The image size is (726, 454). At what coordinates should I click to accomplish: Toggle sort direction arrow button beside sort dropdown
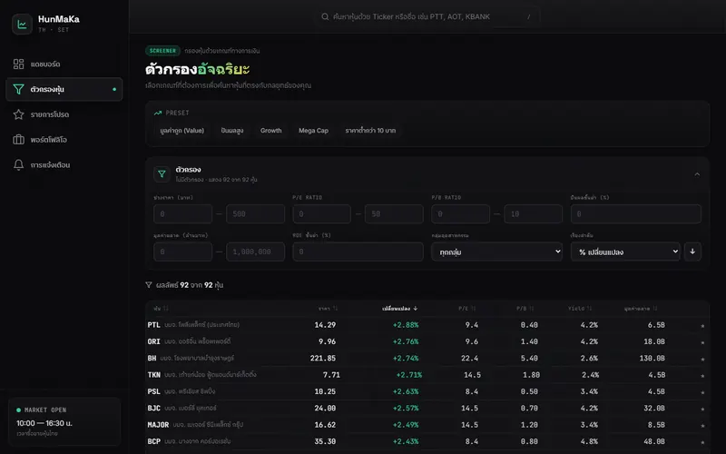(x=692, y=252)
